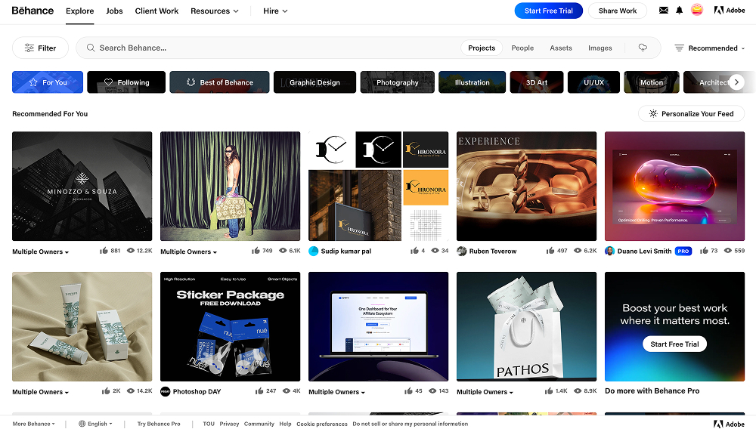756x429 pixels.
Task: Expand Multiple Owners under skincare tubes project
Action: [41, 392]
